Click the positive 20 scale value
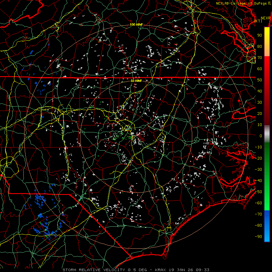This screenshot has width=272, height=272. (x=260, y=113)
